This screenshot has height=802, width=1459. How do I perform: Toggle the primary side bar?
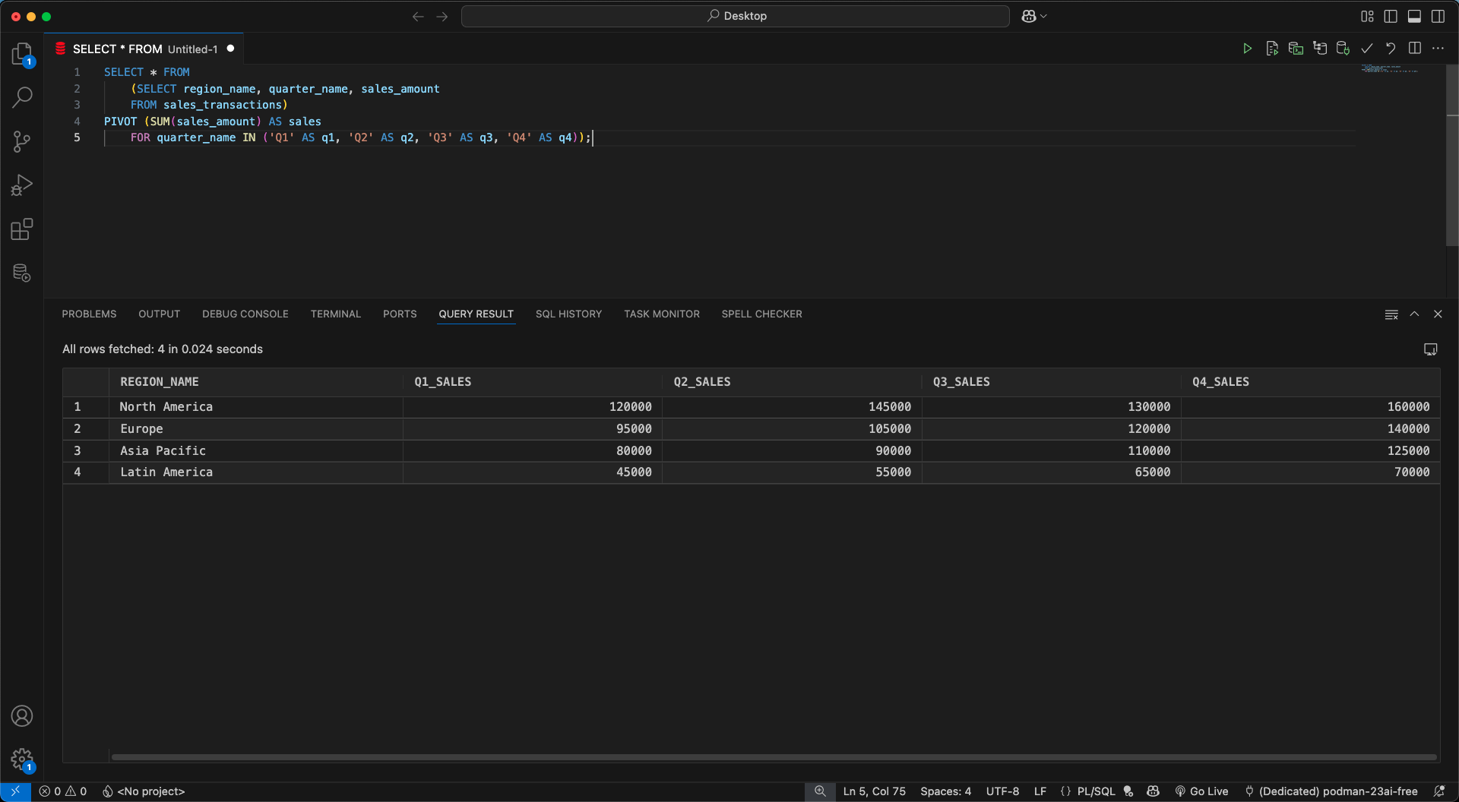1391,16
